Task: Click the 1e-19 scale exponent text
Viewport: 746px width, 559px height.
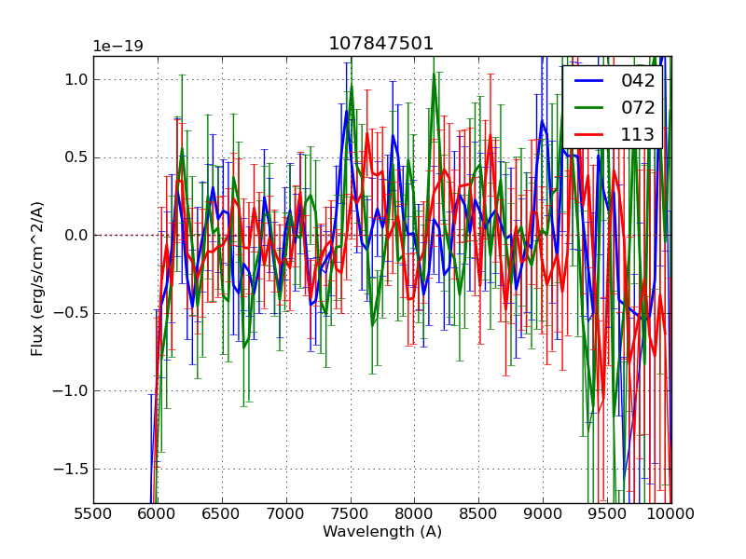Action: click(117, 47)
